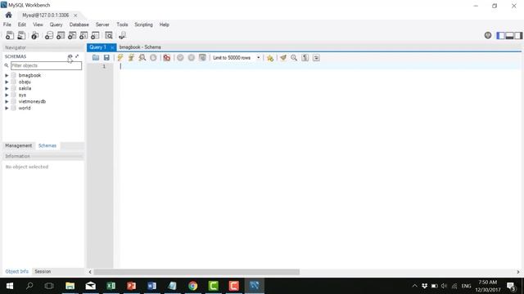524x294 pixels.
Task: Toggle word wrapping in editor
Action: (316, 58)
